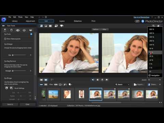Click the After label button
This screenshot has width=164, height=123.
(105, 29)
